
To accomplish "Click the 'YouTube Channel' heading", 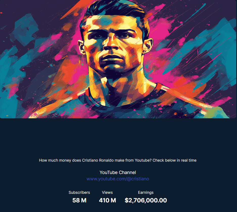I will point(118,172).
